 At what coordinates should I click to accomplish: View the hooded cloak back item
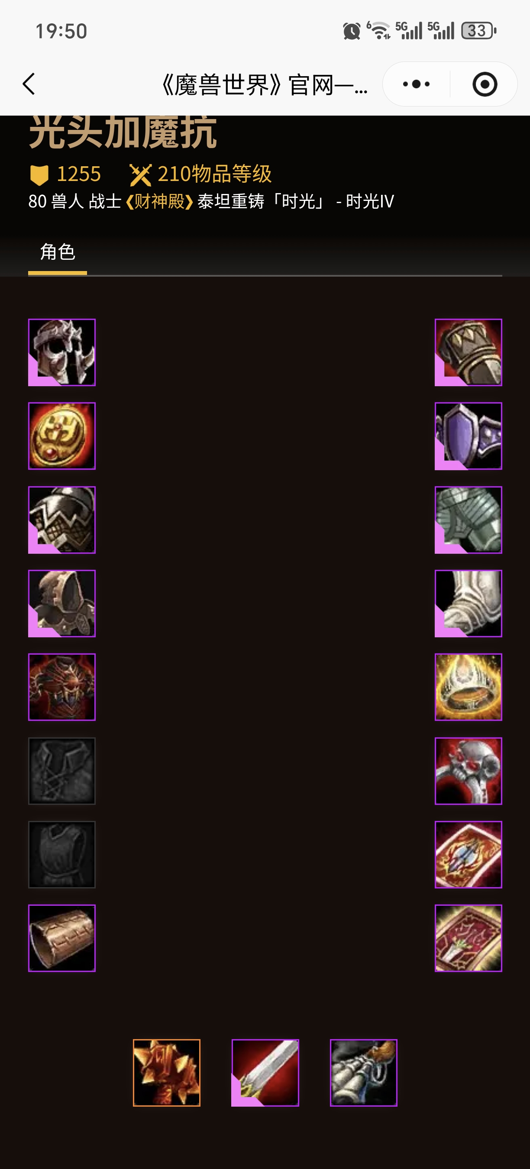[62, 603]
